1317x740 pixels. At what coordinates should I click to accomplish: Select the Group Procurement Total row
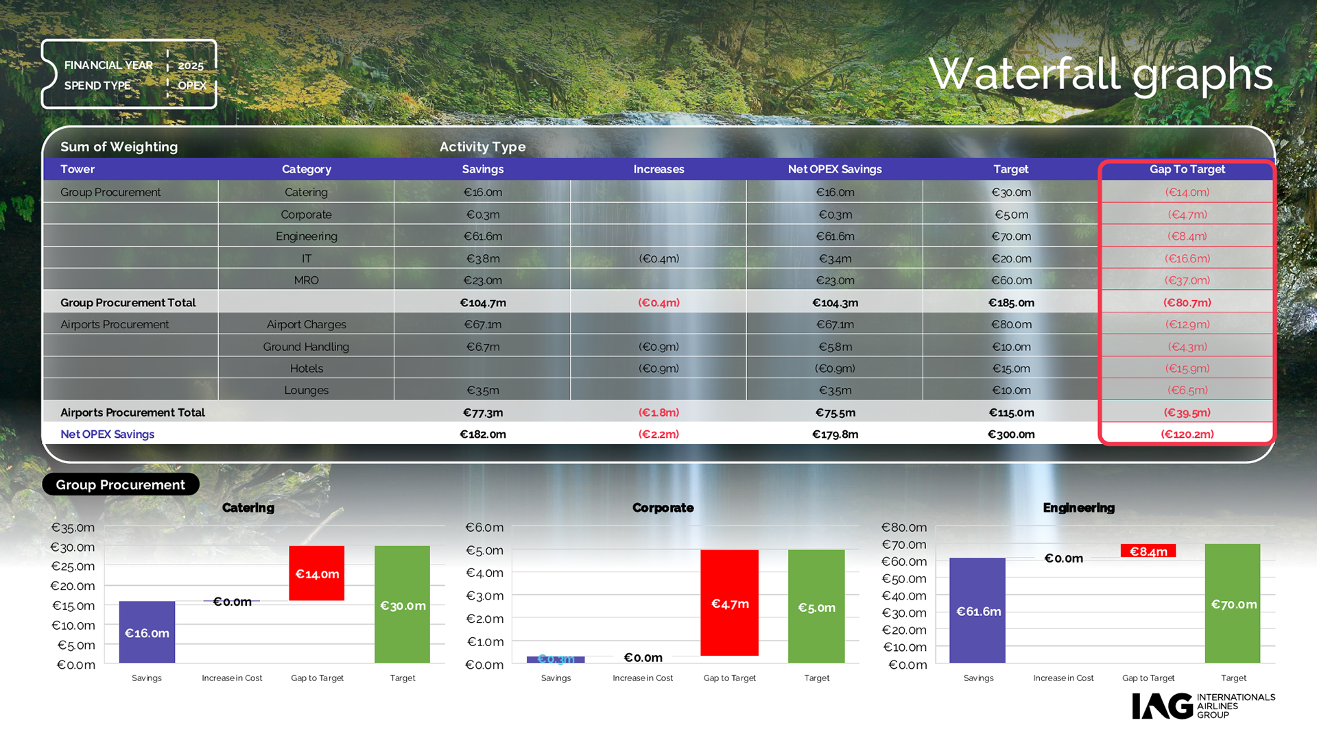click(128, 303)
